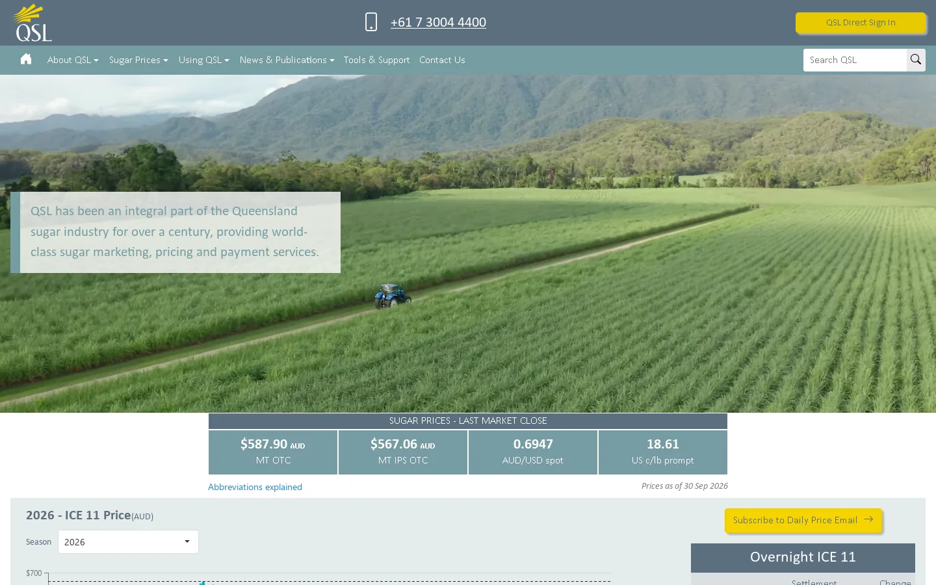
Task: Open the Season 2026 dropdown
Action: tap(128, 541)
